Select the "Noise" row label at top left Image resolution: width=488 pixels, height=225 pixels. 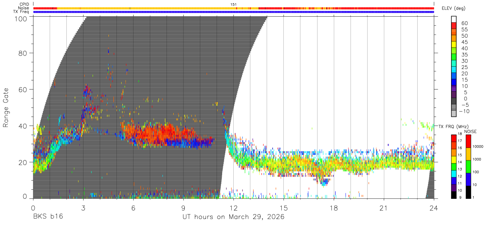(x=23, y=8)
